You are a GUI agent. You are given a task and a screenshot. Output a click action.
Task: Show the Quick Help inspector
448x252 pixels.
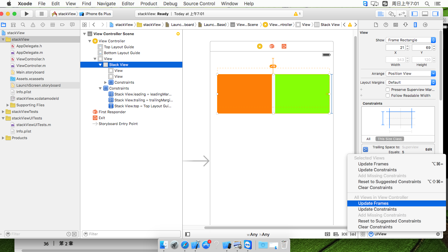[386, 25]
